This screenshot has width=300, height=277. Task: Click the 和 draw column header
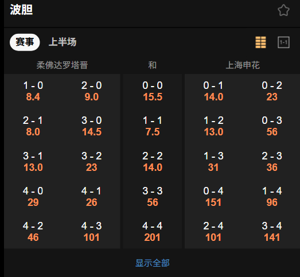click(x=153, y=65)
